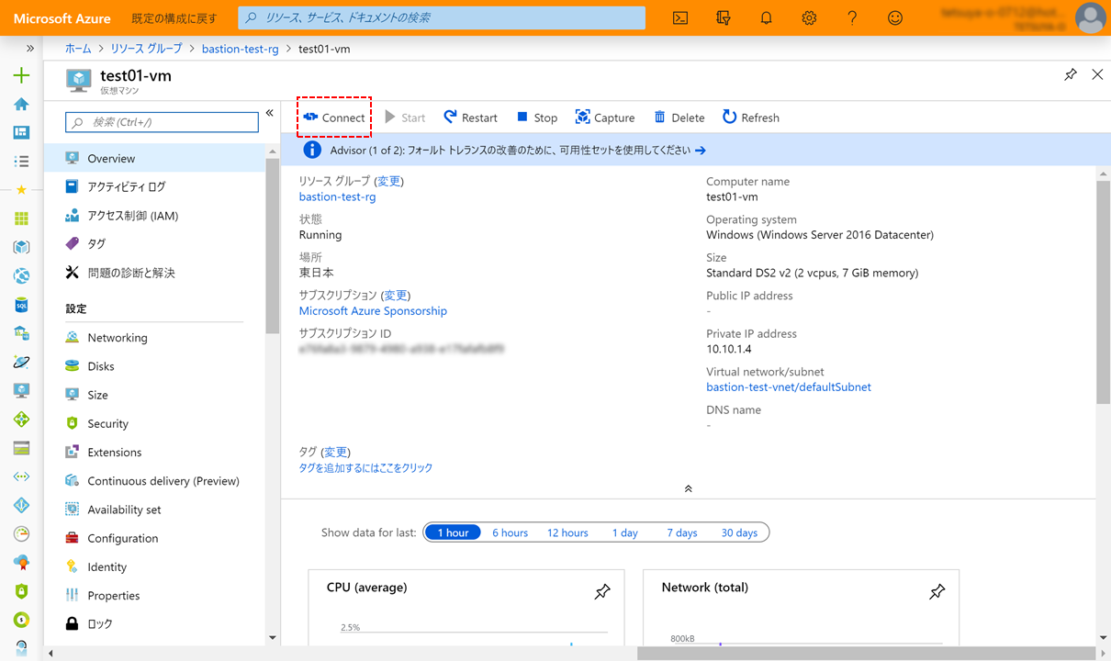Select Overview in the resource menu
Image resolution: width=1111 pixels, height=661 pixels.
pos(154,158)
